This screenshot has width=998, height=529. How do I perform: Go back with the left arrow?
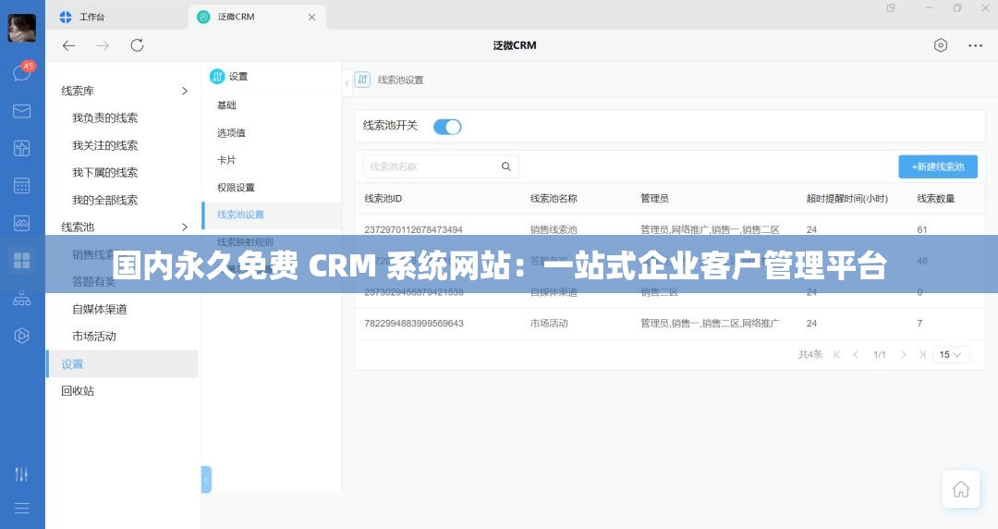(x=68, y=45)
